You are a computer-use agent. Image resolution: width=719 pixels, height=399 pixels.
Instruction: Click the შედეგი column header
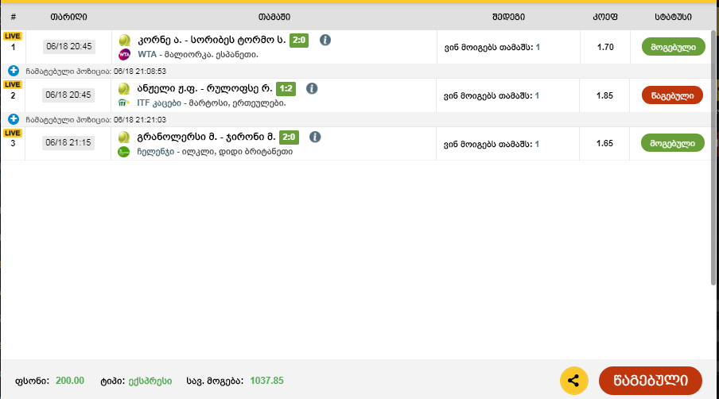pos(508,17)
